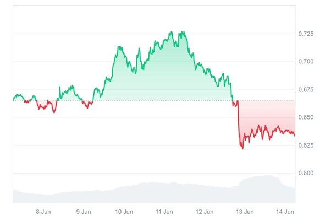Screen dimensions: 331x221
Task: Click the 14 Jun date label
Action: point(285,211)
